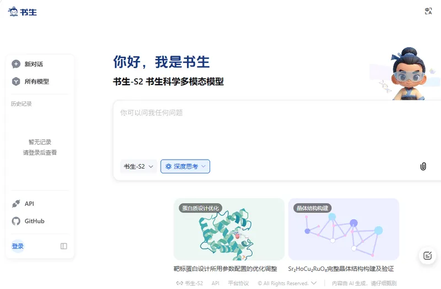Click the 暂无记录 empty-state text
This screenshot has width=441, height=289.
click(x=40, y=142)
